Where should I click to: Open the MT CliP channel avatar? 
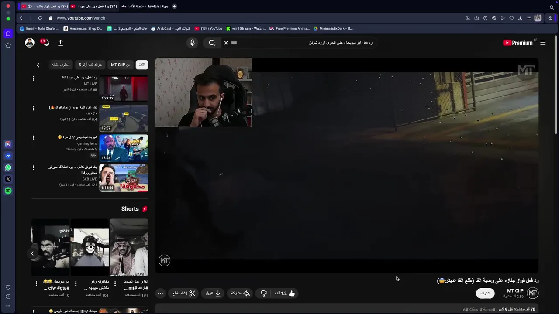(532, 293)
